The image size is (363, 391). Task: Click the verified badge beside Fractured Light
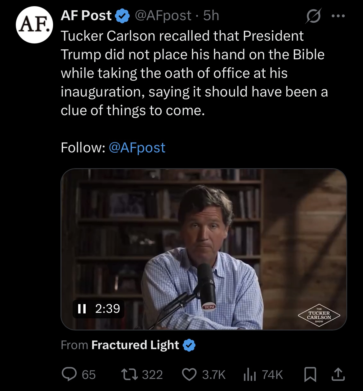pos(189,345)
